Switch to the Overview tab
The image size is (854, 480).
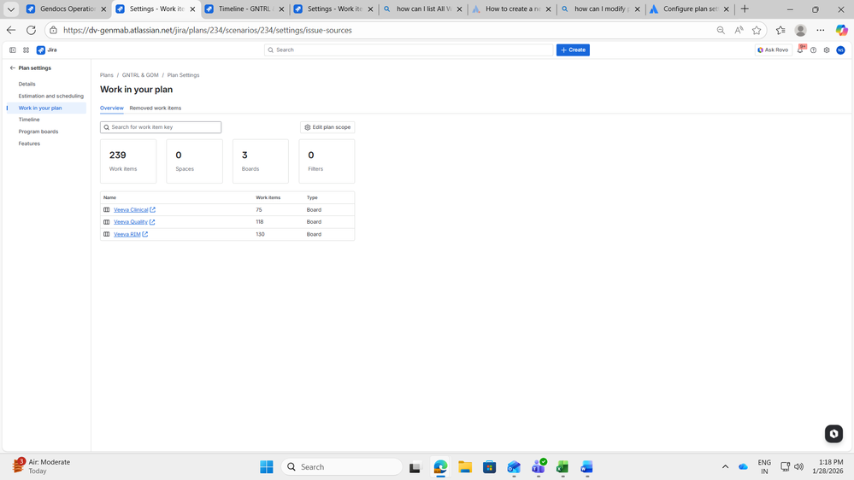pyautogui.click(x=112, y=108)
